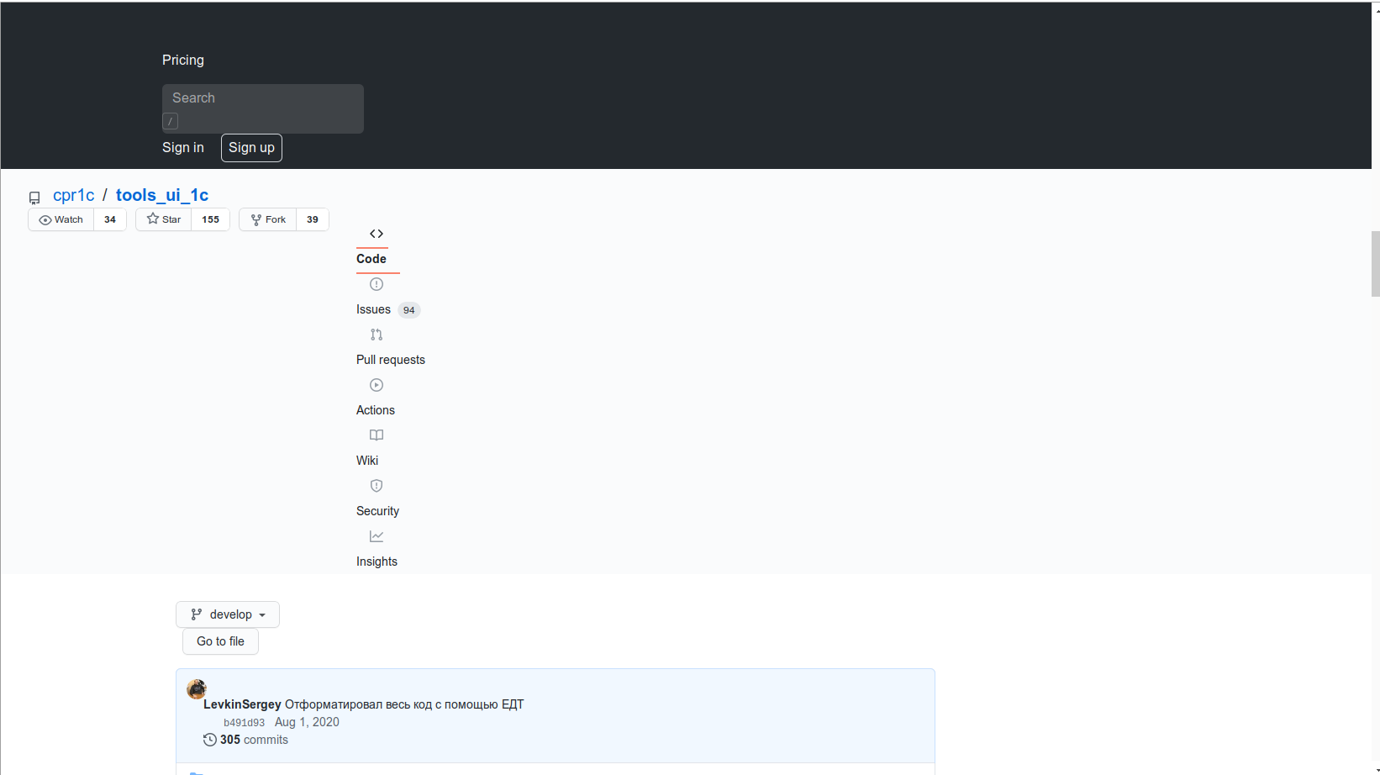1380x775 pixels.
Task: Open the tools_ui_1c repository link
Action: [162, 195]
